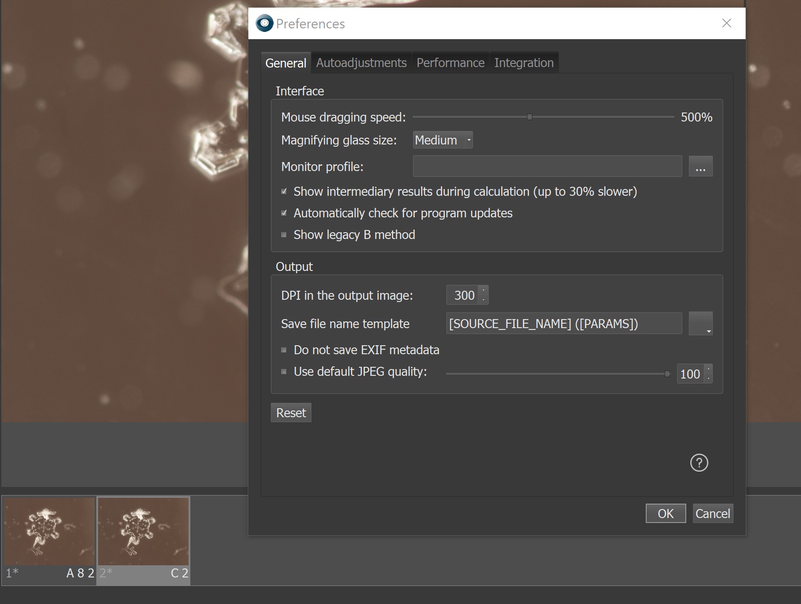Click the Reset button
Viewport: 801px width, 604px height.
pos(291,413)
